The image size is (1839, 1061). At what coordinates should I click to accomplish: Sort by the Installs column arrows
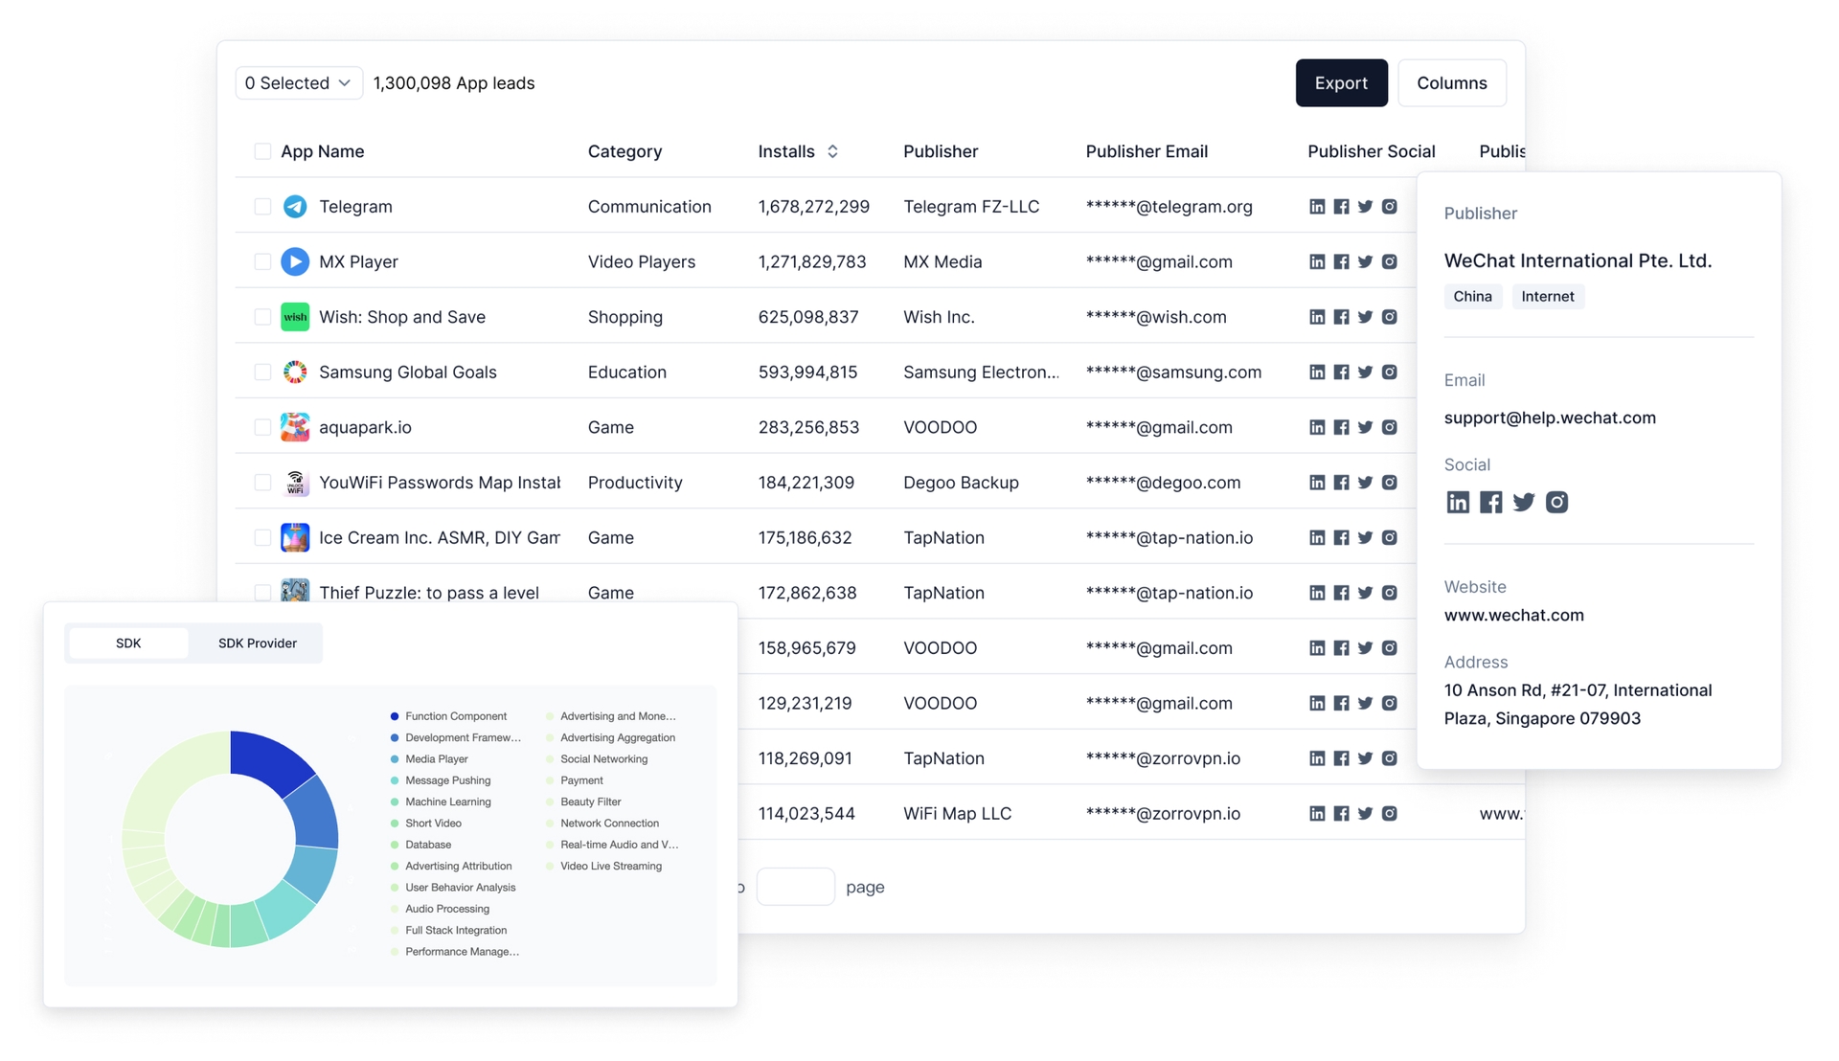(x=832, y=151)
